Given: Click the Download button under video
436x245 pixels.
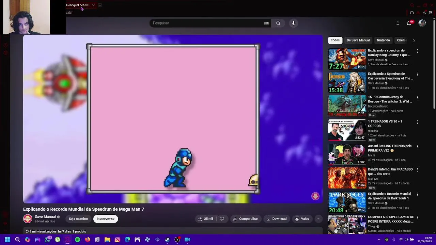Looking at the screenshot, I should 276,219.
